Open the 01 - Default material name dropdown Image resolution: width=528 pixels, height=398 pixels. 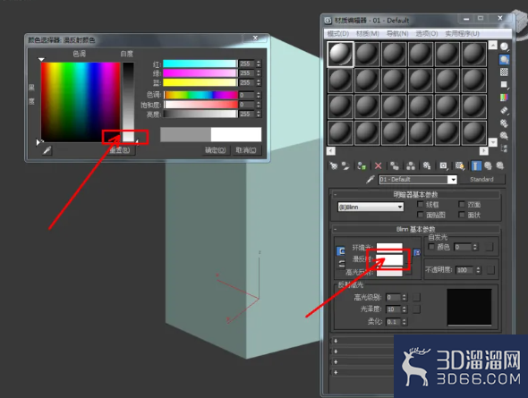coord(453,180)
